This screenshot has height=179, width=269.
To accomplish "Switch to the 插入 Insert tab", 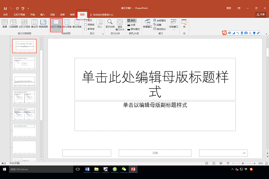I will pyautogui.click(x=43, y=15).
